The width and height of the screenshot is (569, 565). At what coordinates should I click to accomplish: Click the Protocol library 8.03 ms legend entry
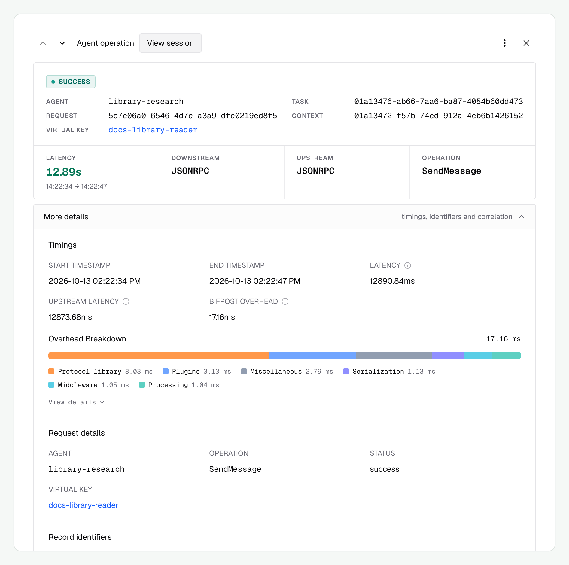tap(101, 371)
